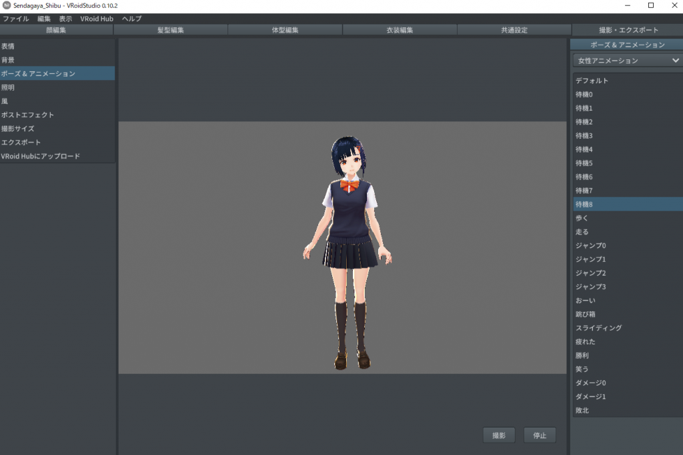Switch to the 髪型編集 tab
683x455 pixels.
coord(171,30)
